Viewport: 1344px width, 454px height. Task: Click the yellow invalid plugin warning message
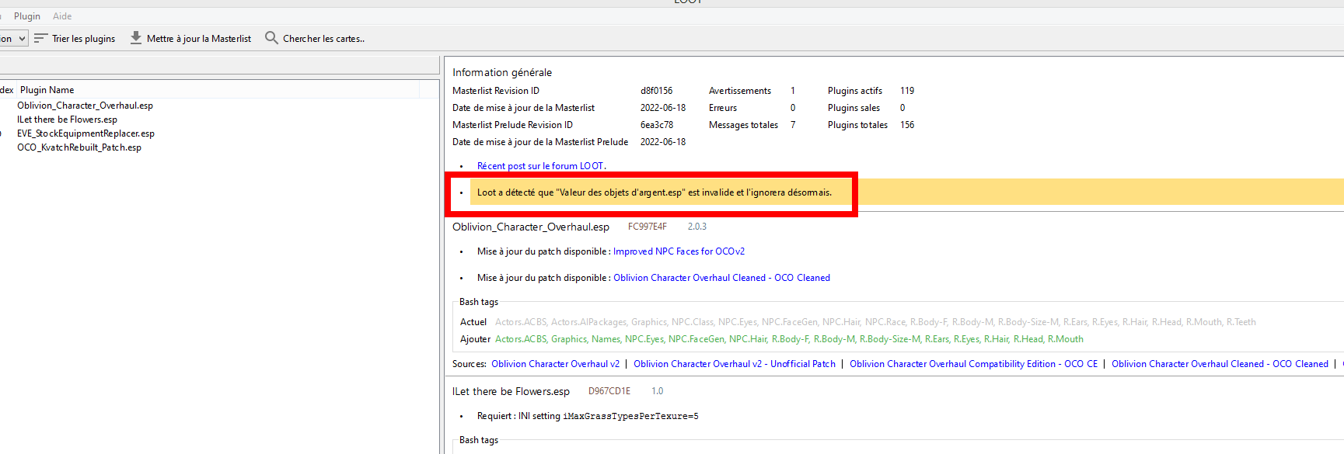(x=654, y=192)
